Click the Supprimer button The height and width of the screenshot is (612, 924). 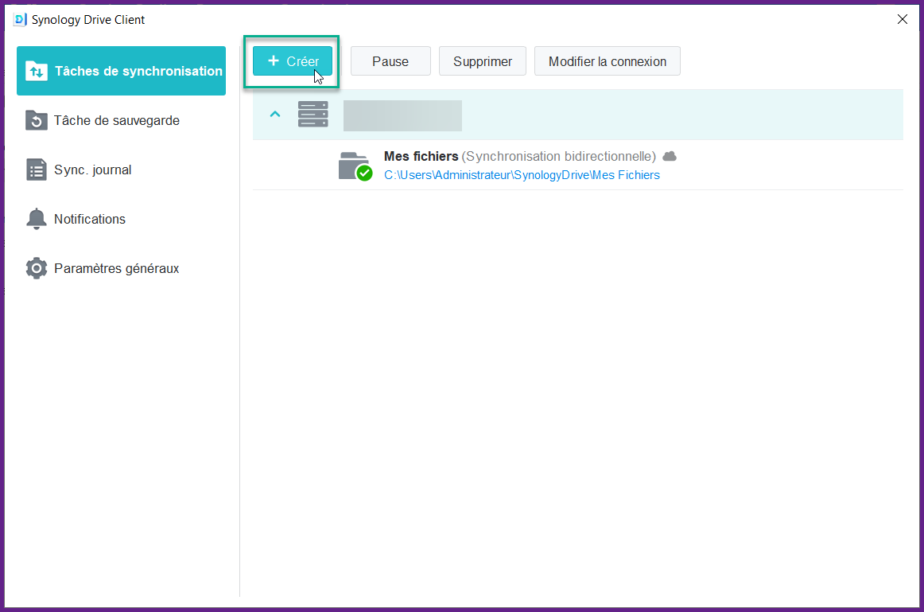point(483,61)
